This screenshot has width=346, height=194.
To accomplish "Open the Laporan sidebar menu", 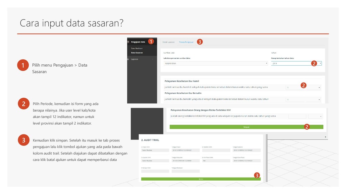I will pos(134,59).
